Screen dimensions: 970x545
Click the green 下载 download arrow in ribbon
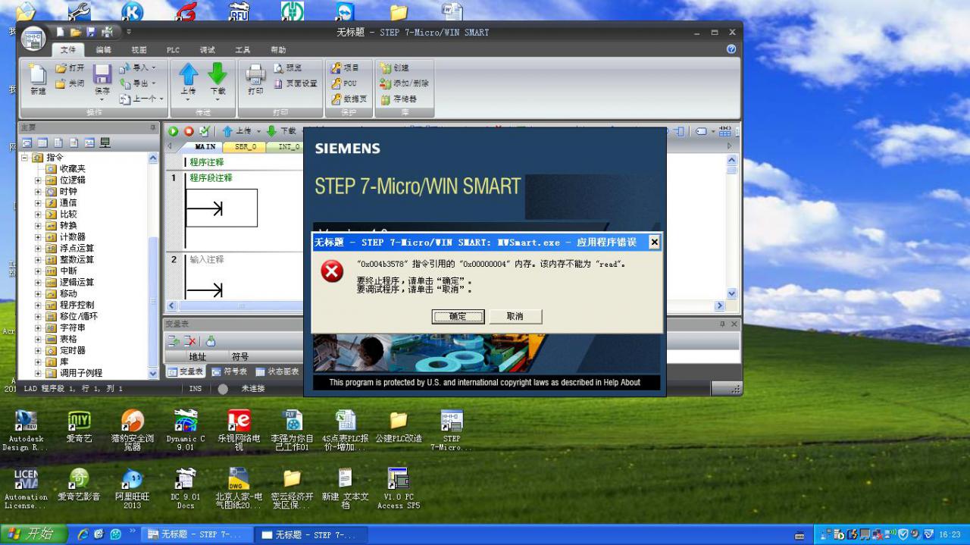[x=217, y=74]
